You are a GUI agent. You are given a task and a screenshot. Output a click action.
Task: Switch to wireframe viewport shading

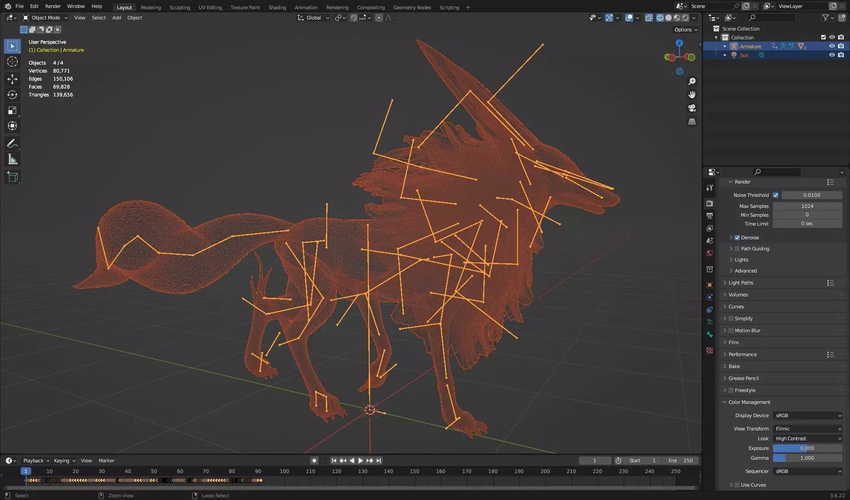[660, 18]
